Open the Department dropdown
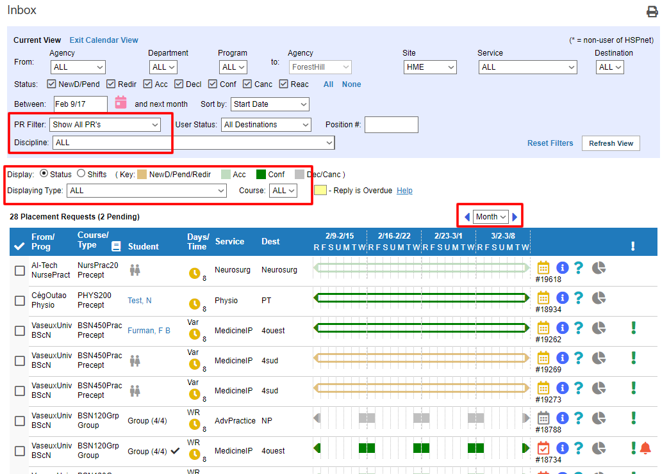 [163, 67]
